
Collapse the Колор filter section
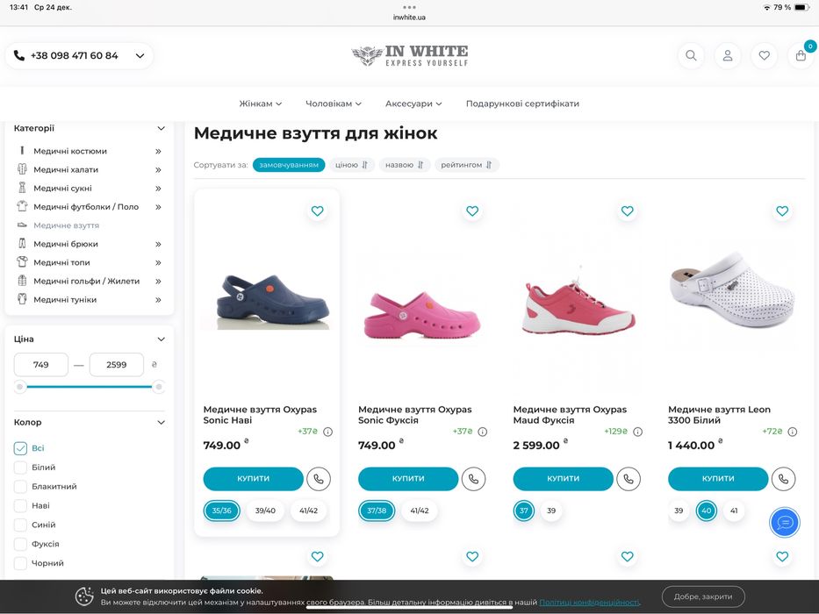tap(161, 423)
